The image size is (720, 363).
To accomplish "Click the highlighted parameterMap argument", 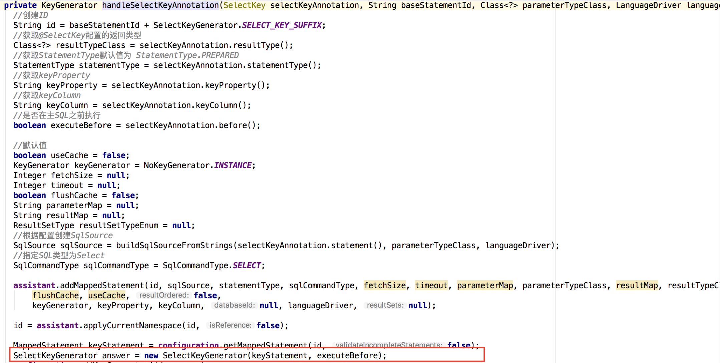I will pos(485,286).
